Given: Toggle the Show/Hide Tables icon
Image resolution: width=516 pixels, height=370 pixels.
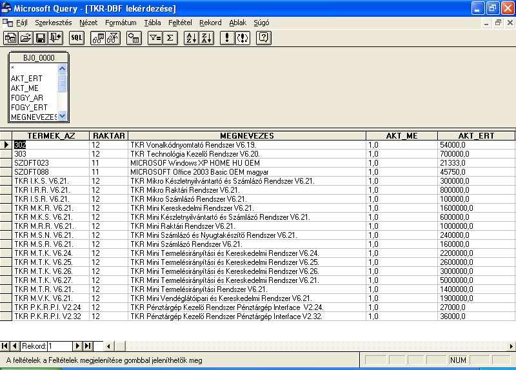Looking at the screenshot, I should pos(98,38).
